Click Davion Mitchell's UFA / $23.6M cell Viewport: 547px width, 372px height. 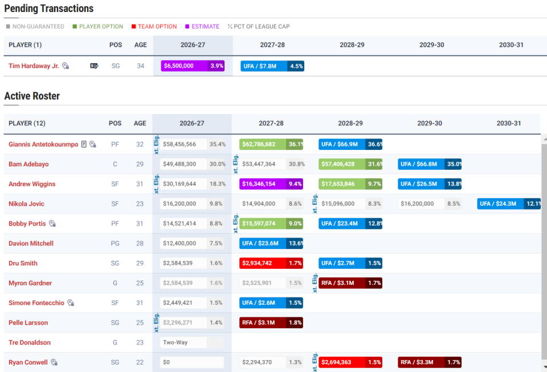pyautogui.click(x=271, y=243)
